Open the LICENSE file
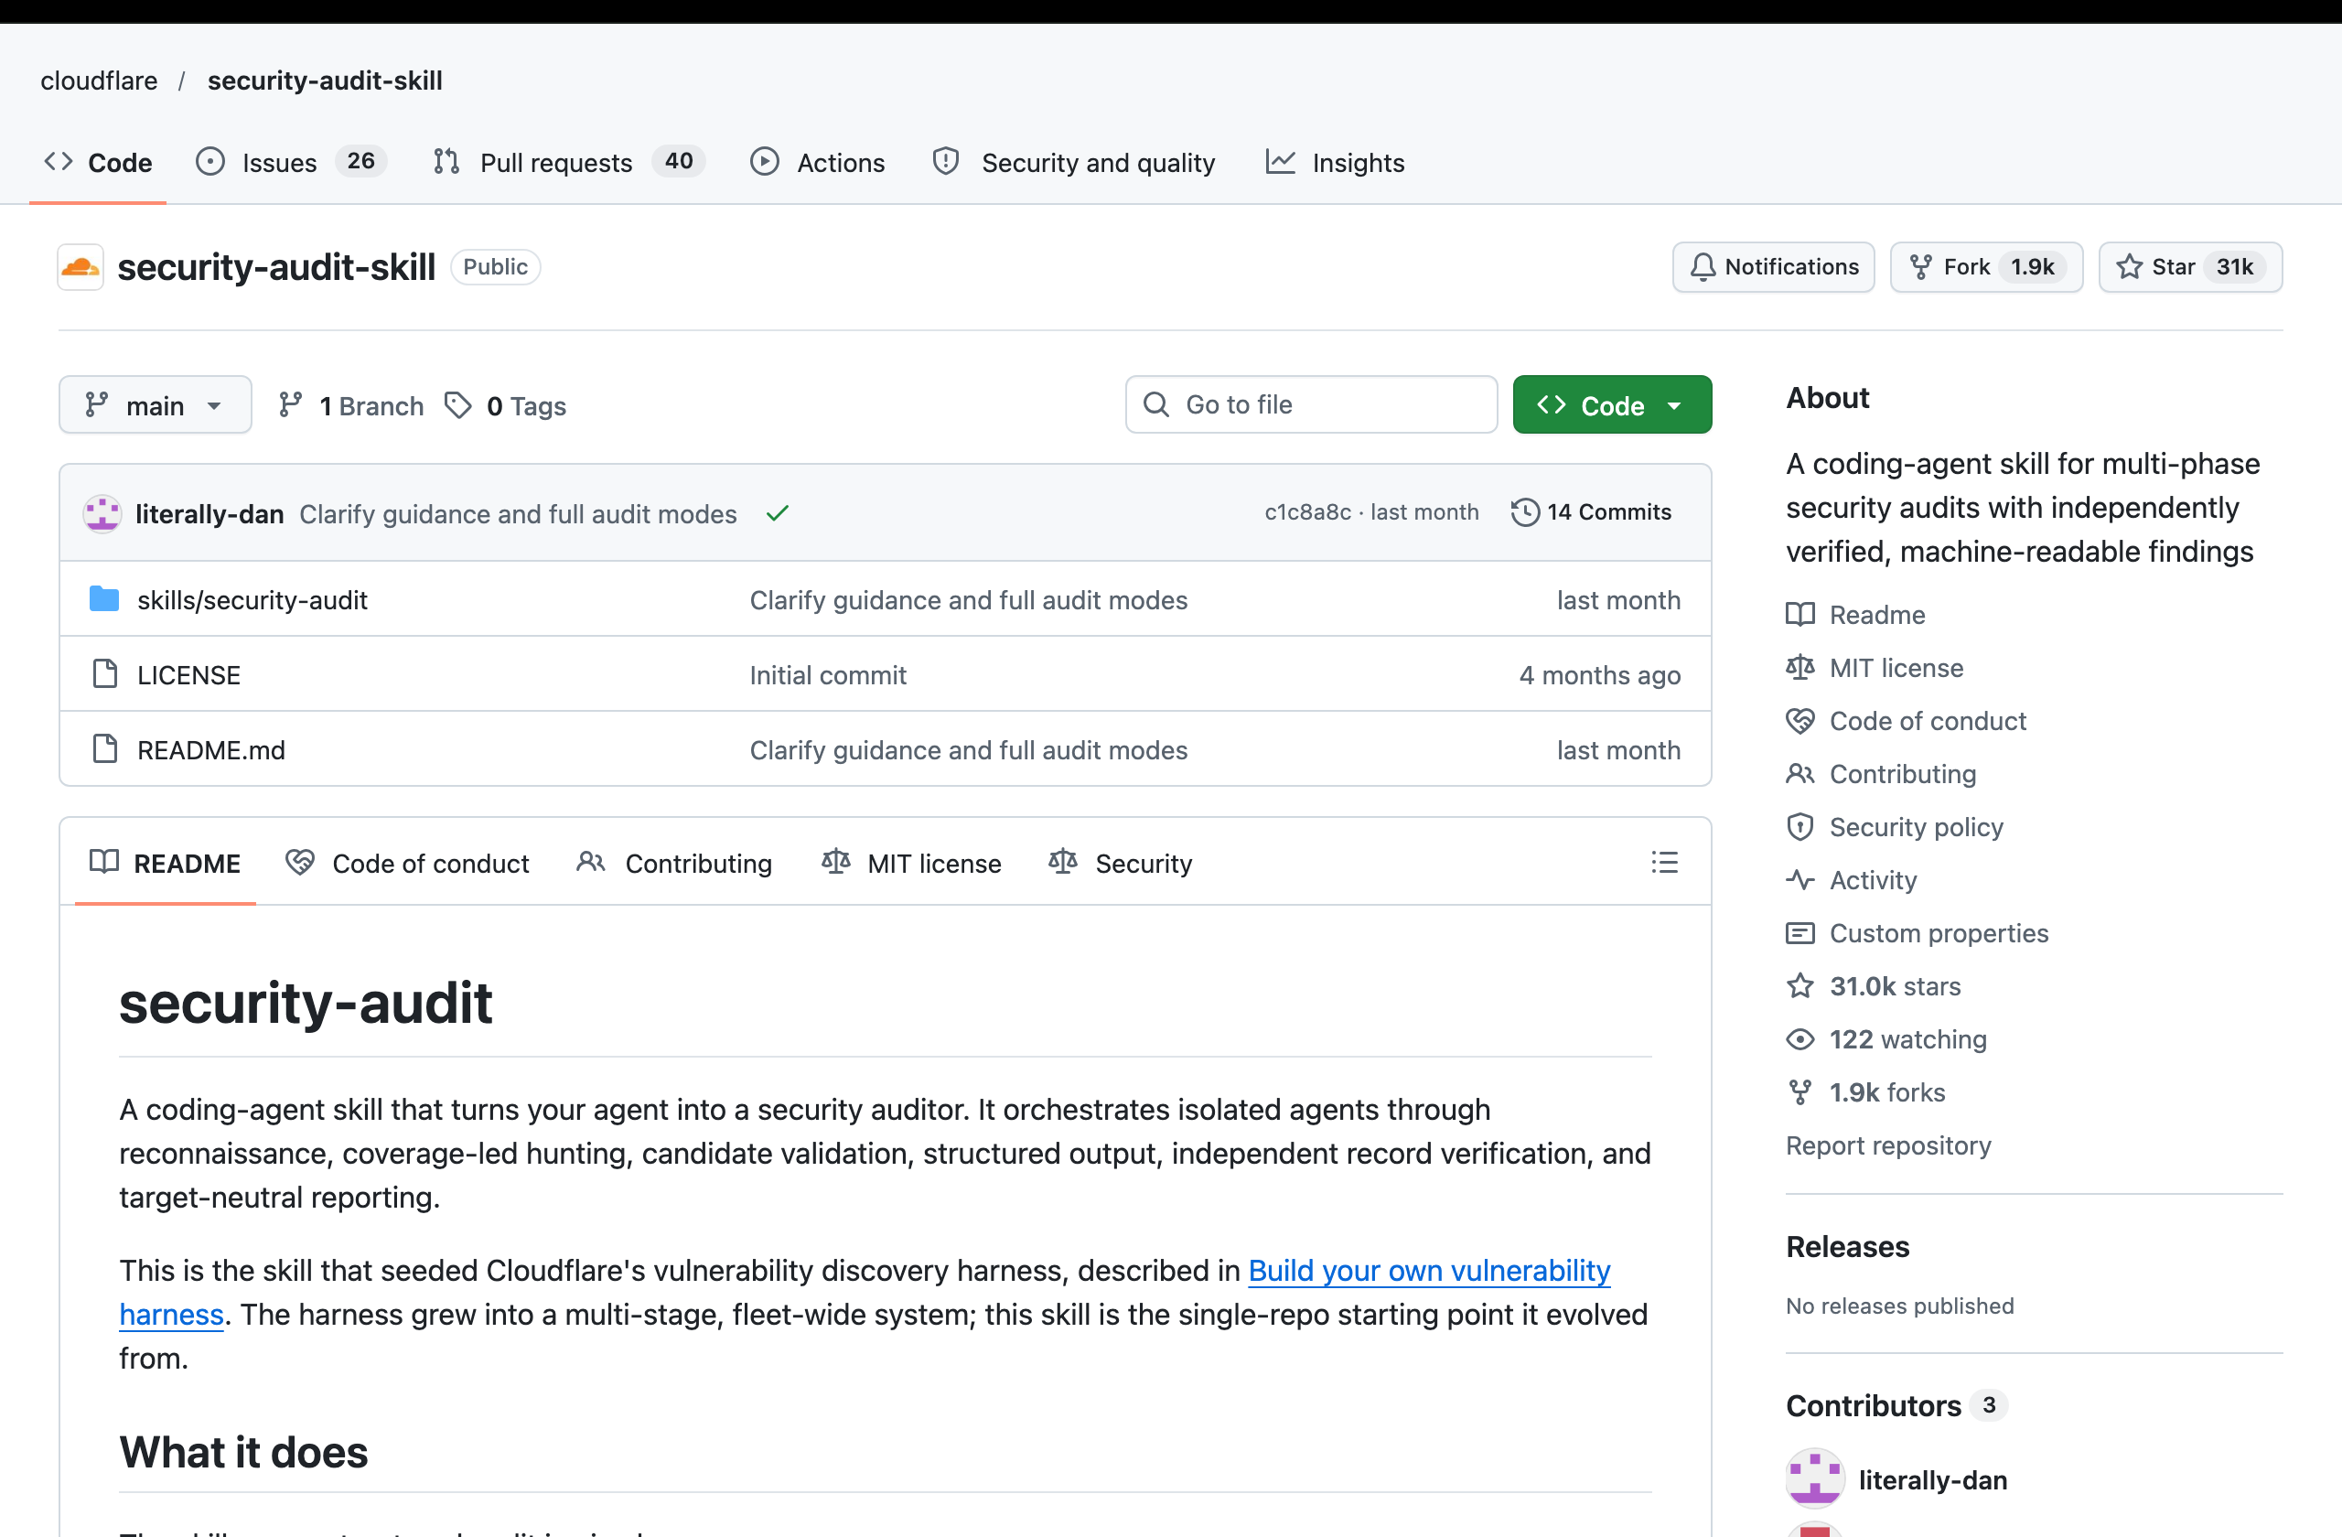Image resolution: width=2342 pixels, height=1537 pixels. coord(189,674)
